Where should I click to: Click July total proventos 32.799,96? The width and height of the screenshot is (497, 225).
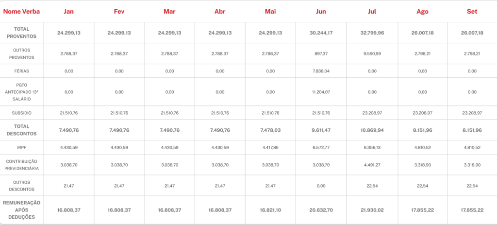coord(371,33)
